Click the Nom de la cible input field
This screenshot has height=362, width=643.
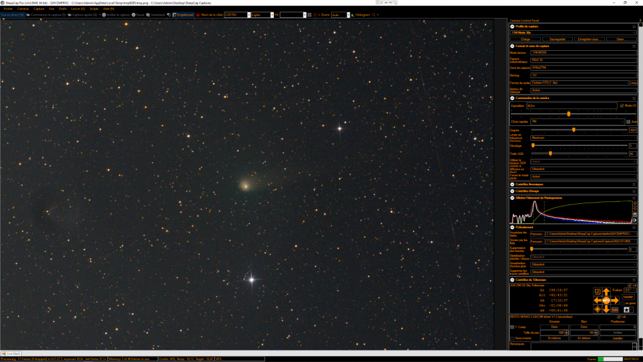237,15
